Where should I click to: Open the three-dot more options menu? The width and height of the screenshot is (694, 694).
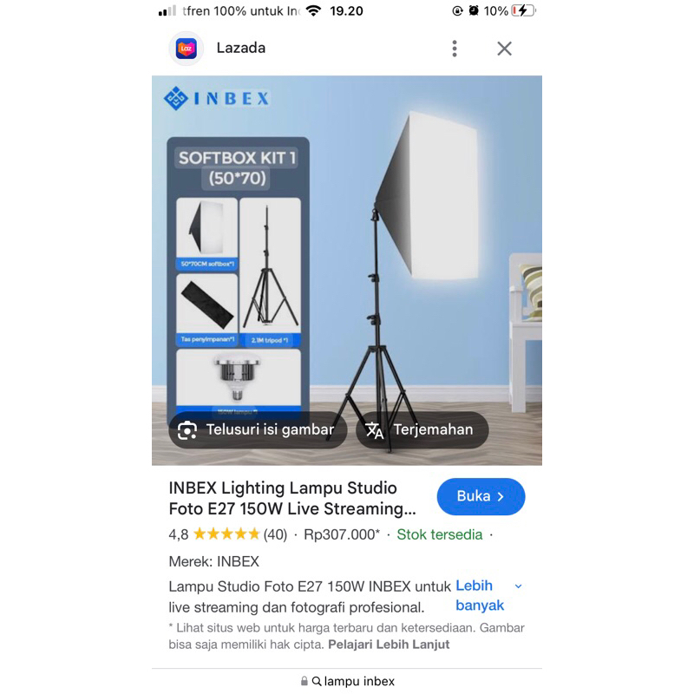point(455,49)
